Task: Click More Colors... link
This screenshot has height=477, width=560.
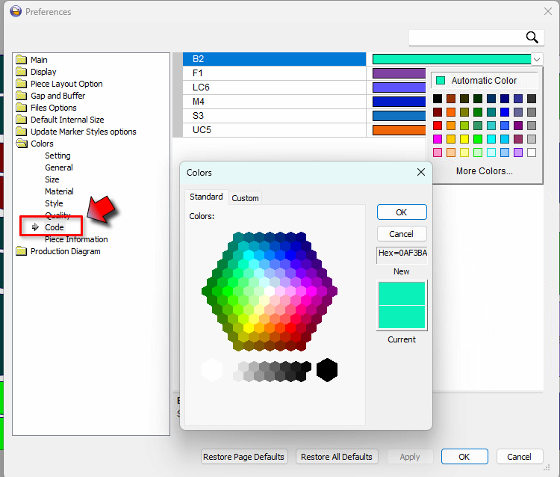Action: 484,171
